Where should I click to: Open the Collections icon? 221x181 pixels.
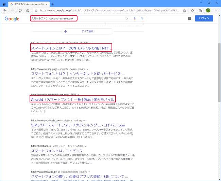click(200, 10)
